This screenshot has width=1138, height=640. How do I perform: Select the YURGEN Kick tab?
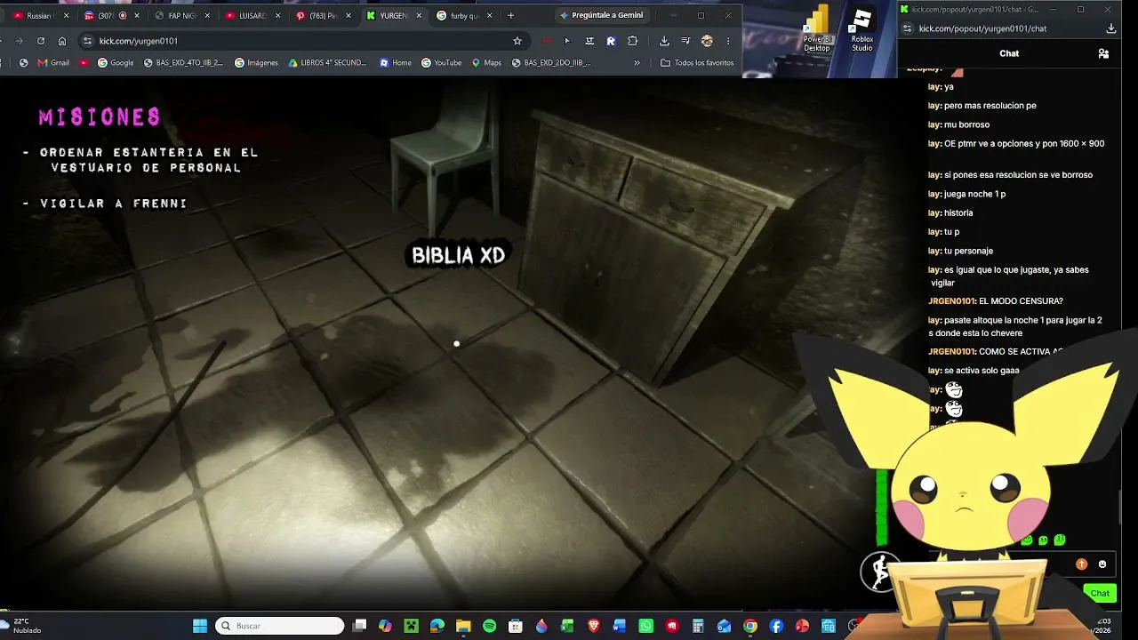[x=393, y=15]
